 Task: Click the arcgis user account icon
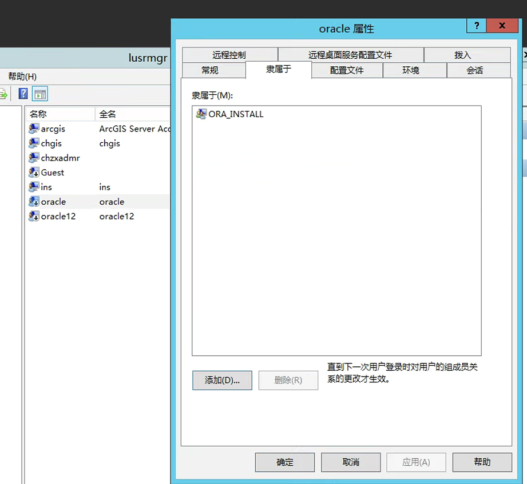(34, 129)
